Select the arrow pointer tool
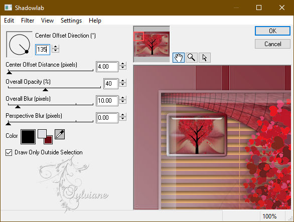 pyautogui.click(x=205, y=58)
